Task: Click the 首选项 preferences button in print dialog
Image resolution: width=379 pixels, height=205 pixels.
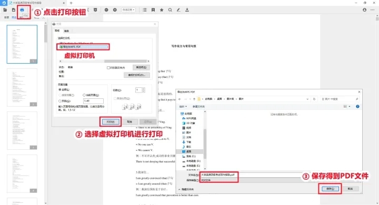Action: pyautogui.click(x=141, y=67)
